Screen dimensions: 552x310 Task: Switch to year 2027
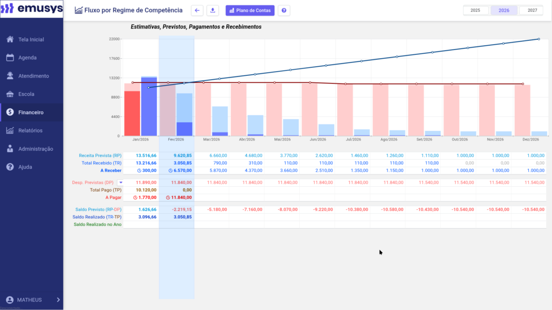pyautogui.click(x=532, y=10)
